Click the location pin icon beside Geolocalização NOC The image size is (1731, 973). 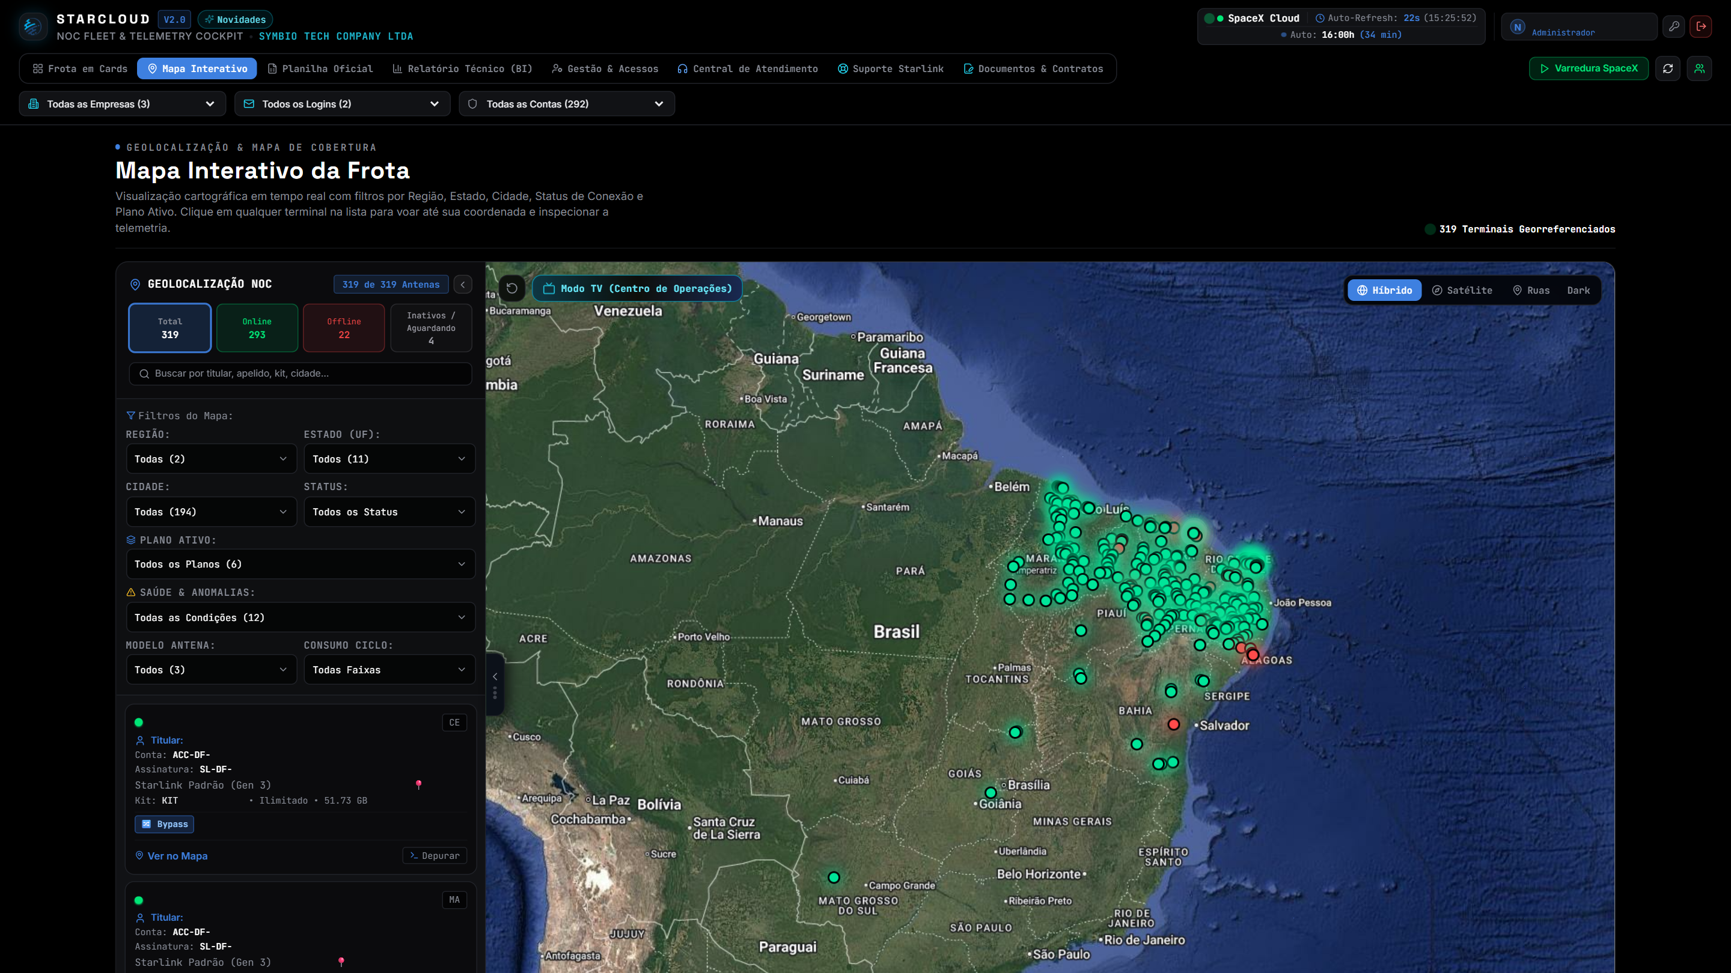(x=135, y=285)
